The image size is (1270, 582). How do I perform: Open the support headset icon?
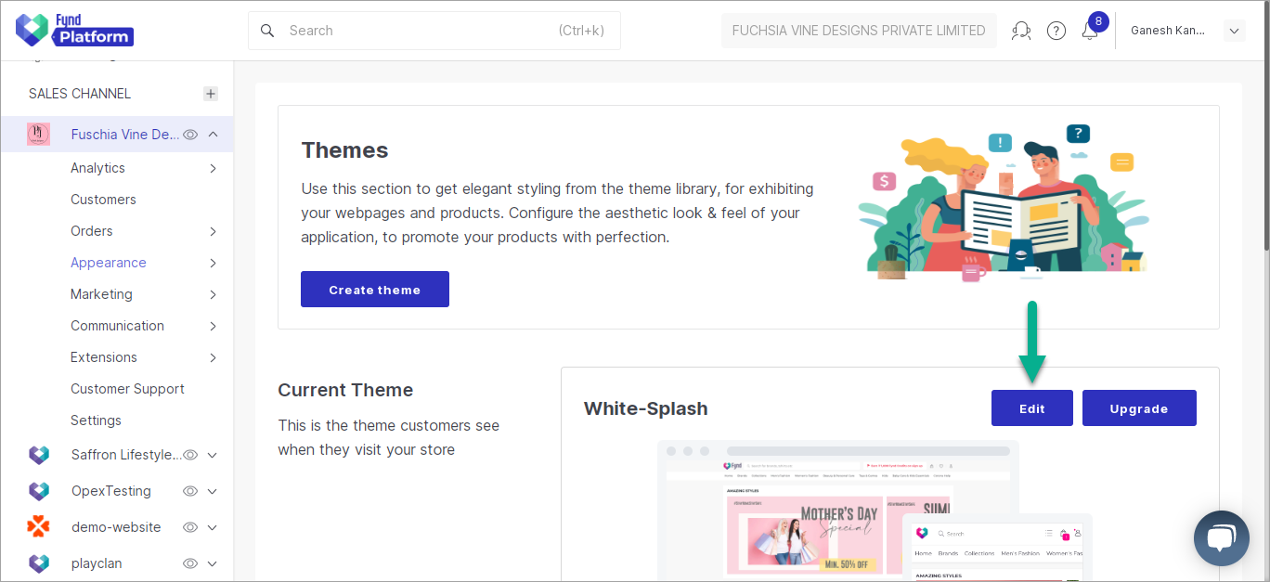pos(1021,31)
